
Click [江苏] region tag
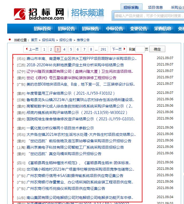(x=21, y=65)
